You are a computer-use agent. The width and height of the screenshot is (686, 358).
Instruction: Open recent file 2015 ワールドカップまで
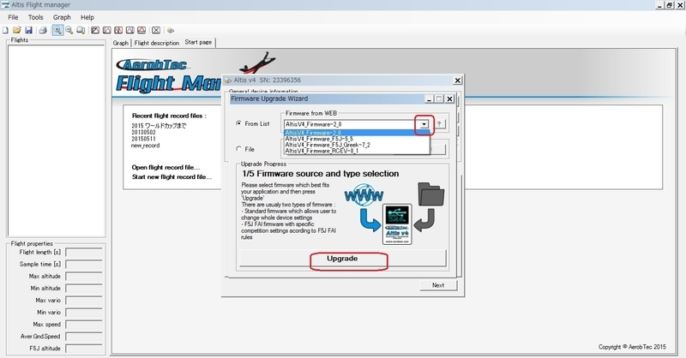(x=159, y=125)
